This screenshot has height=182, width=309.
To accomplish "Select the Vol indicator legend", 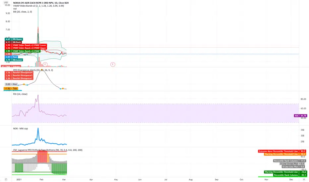I will [15, 9].
